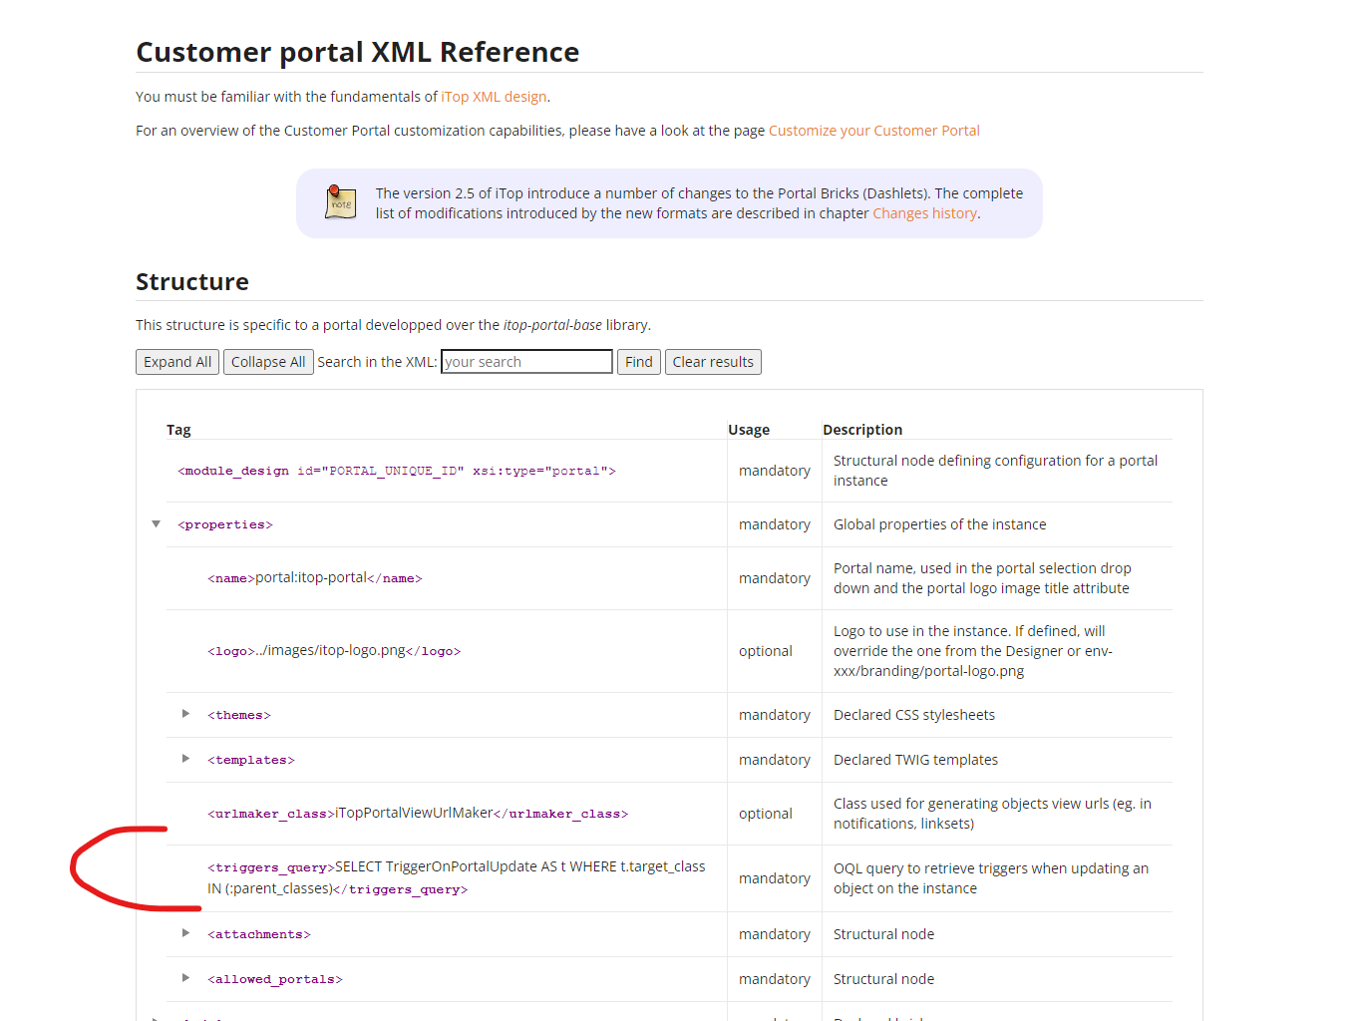This screenshot has width=1359, height=1021.
Task: Click the 'Customer portal XML Reference' heading
Action: point(358,52)
